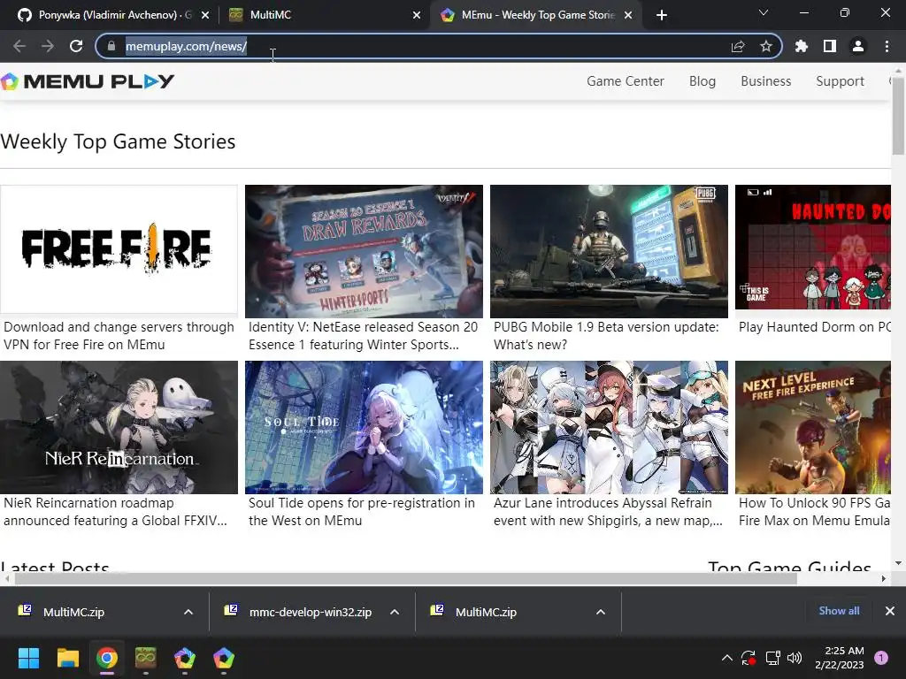Open the Chrome profile avatar menu

[858, 46]
